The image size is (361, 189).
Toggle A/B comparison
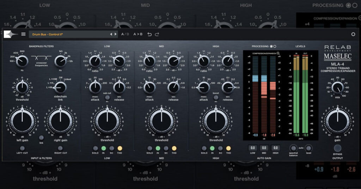[x=125, y=34]
